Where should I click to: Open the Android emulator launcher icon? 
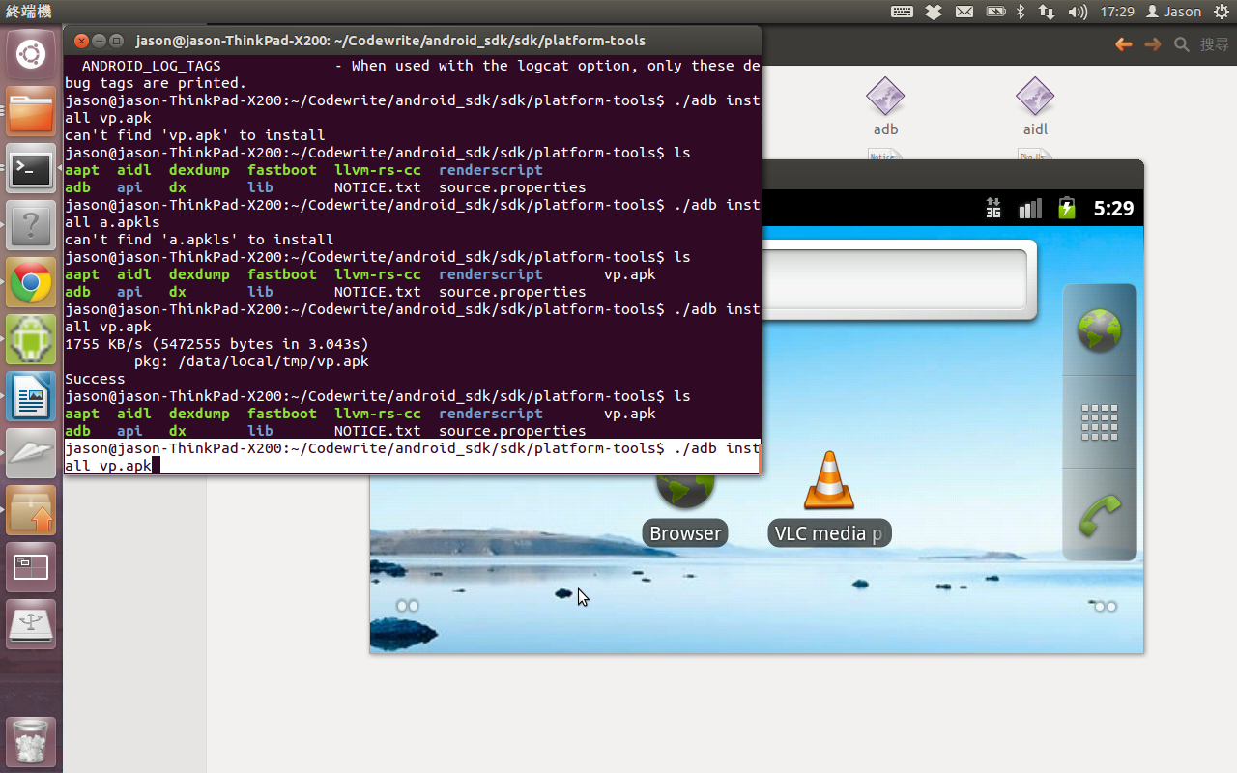tap(31, 339)
